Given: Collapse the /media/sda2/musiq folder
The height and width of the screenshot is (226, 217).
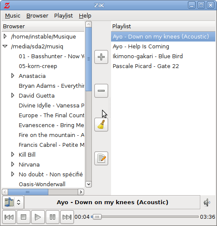Looking at the screenshot, I should tap(5, 46).
